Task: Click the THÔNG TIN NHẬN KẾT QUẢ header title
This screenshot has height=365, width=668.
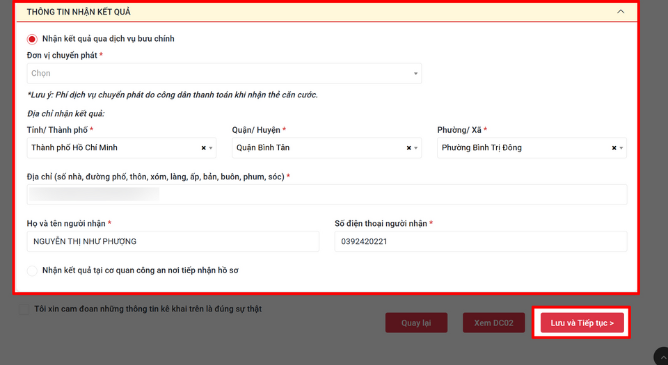Action: click(x=79, y=12)
